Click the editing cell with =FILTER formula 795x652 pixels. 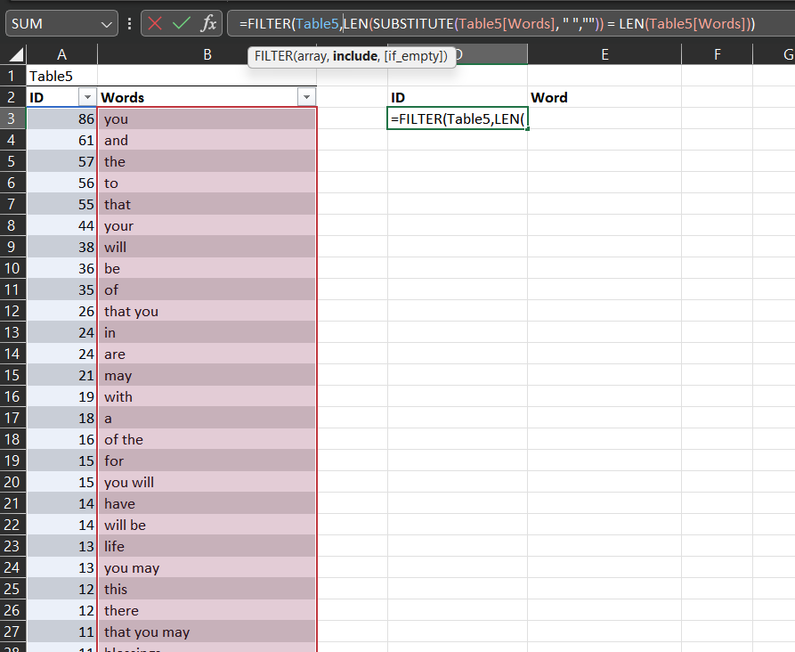(x=458, y=118)
